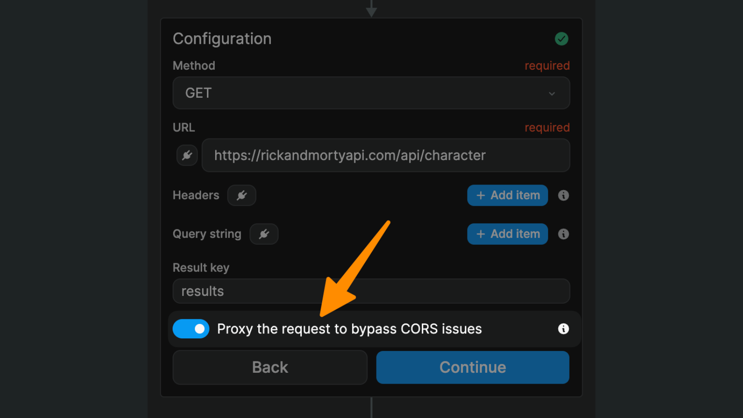View info icon beside the Headers section
The height and width of the screenshot is (418, 743).
[563, 195]
